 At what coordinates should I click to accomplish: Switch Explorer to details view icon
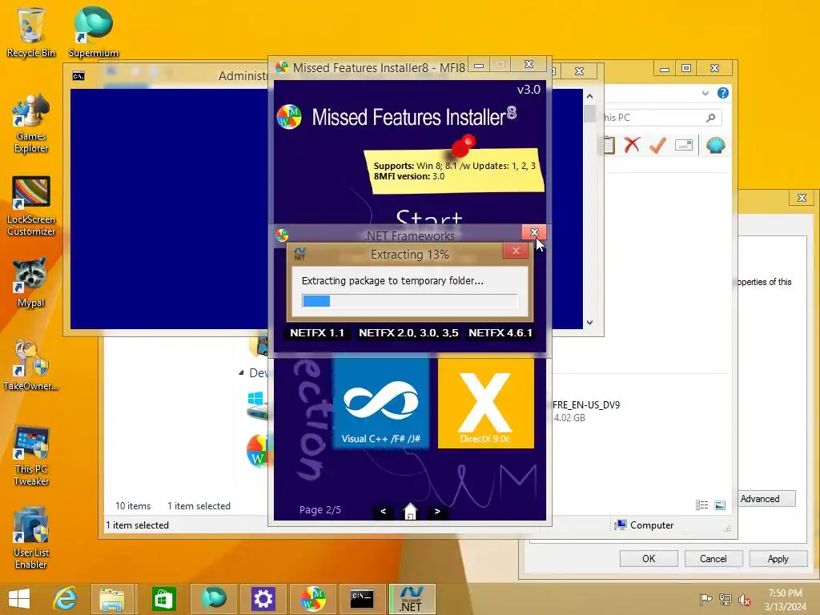[701, 504]
